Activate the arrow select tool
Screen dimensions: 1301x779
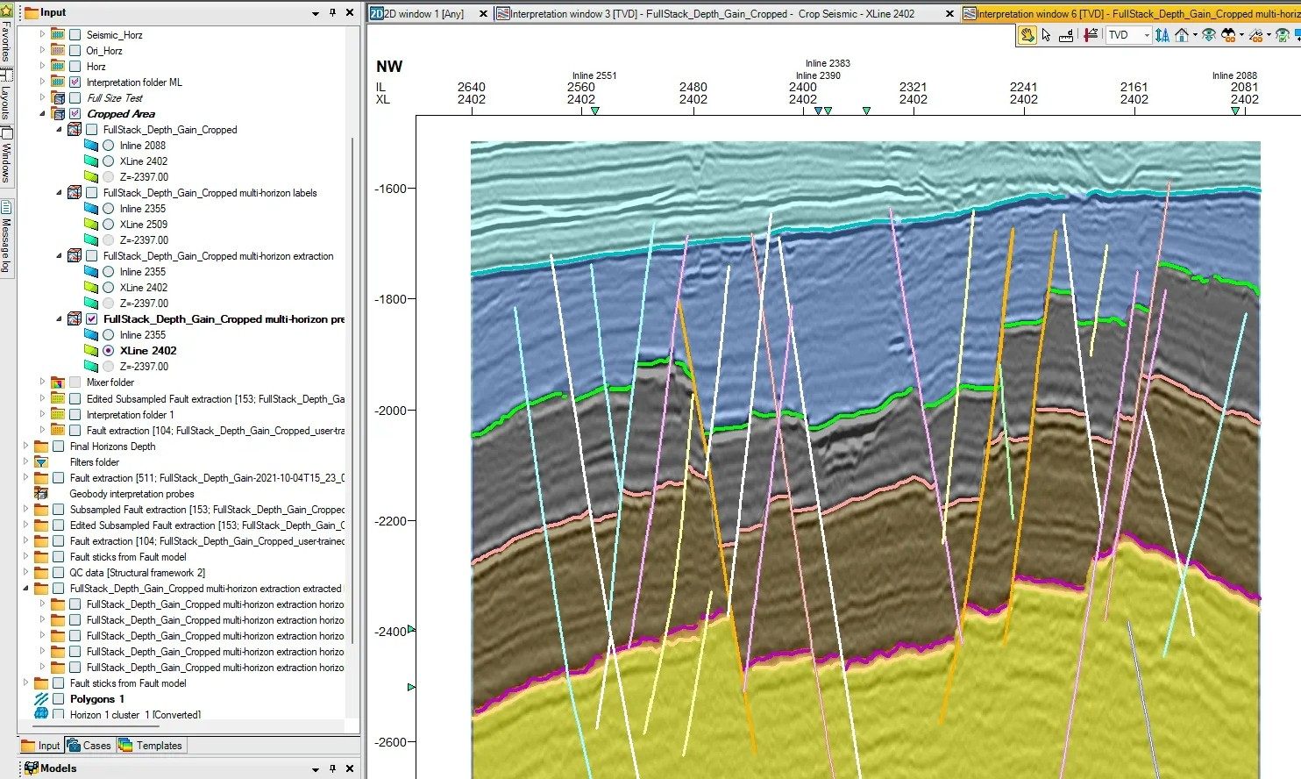[1046, 35]
